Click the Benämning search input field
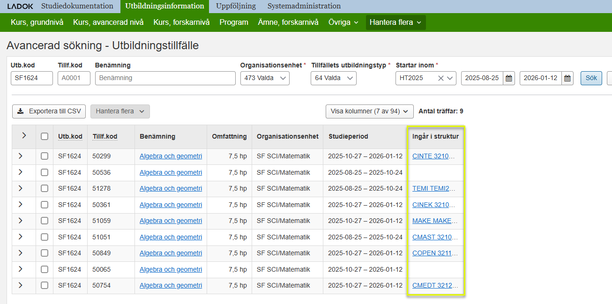This screenshot has height=304, width=612. point(165,78)
